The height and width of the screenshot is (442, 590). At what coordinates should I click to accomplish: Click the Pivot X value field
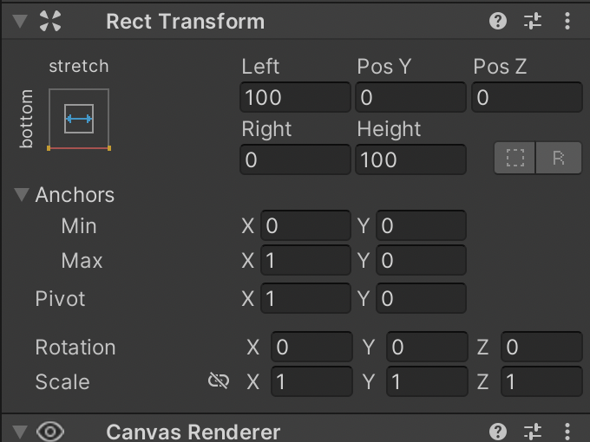coord(305,298)
